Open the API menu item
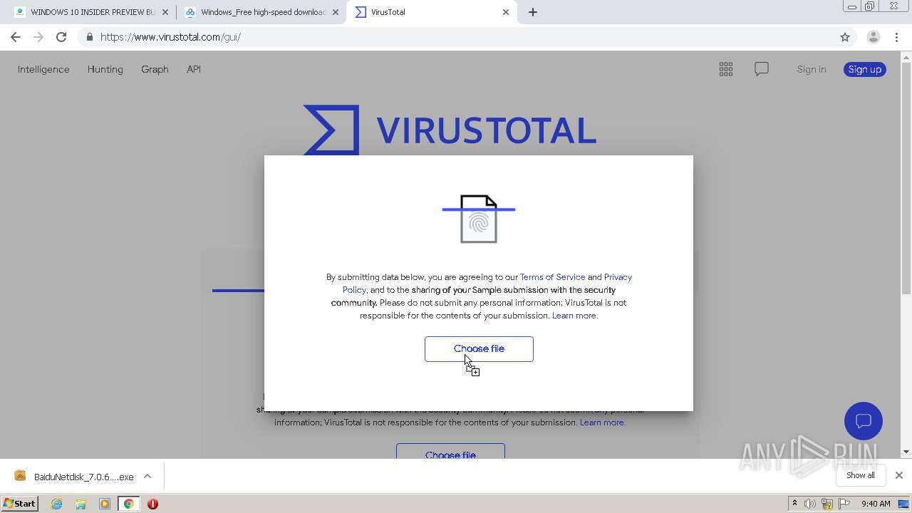Screen dimensions: 912x513 click(194, 69)
